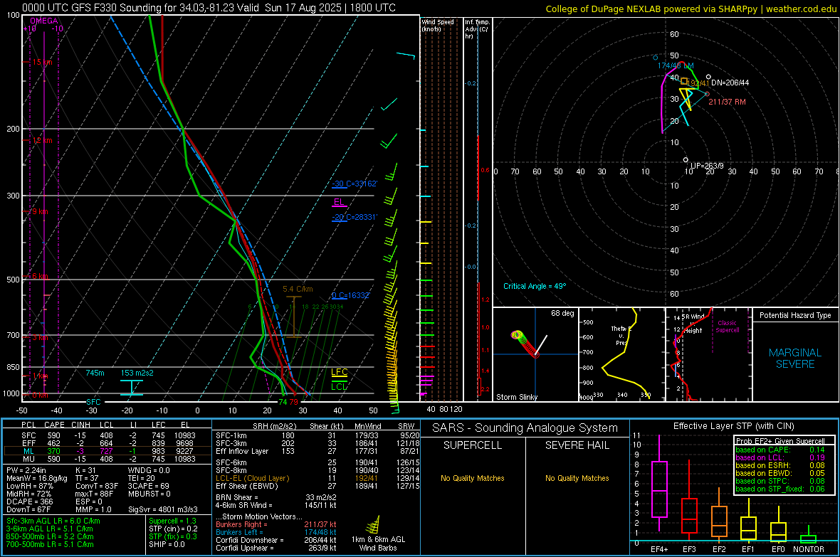Image resolution: width=840 pixels, height=557 pixels.
Task: Select the -30 C=33162' height label
Action: click(x=355, y=184)
